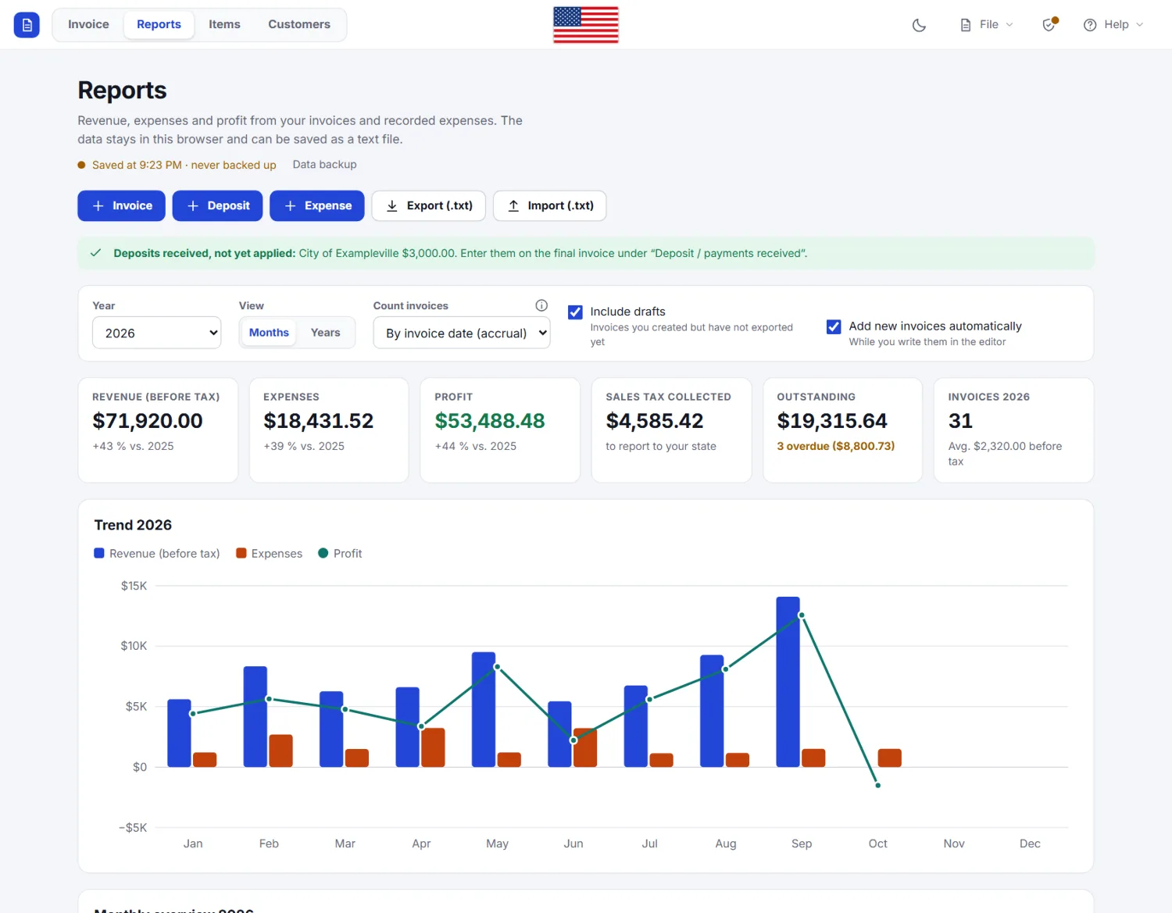Screen dimensions: 1172x913
Task: Go to the Invoice tab
Action: pyautogui.click(x=88, y=24)
